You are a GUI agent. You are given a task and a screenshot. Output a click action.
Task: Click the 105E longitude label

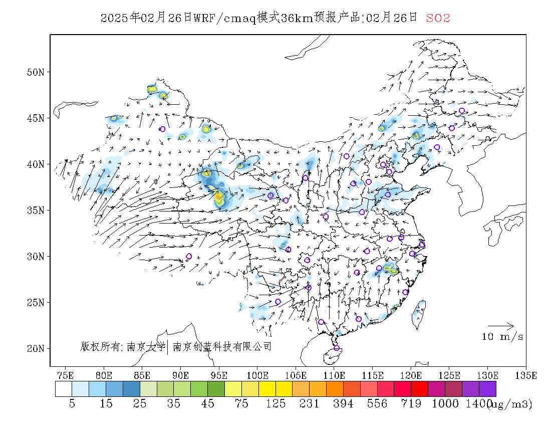(296, 375)
